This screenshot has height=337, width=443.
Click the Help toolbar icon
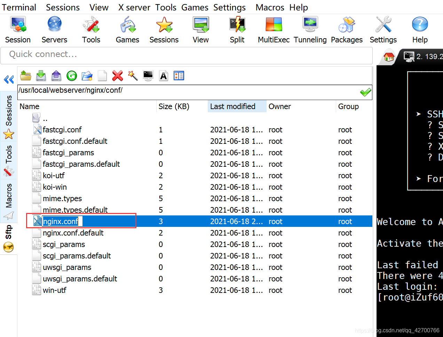[x=420, y=30]
